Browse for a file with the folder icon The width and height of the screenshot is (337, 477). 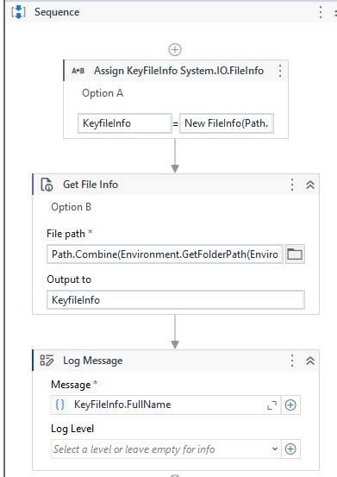tap(295, 254)
